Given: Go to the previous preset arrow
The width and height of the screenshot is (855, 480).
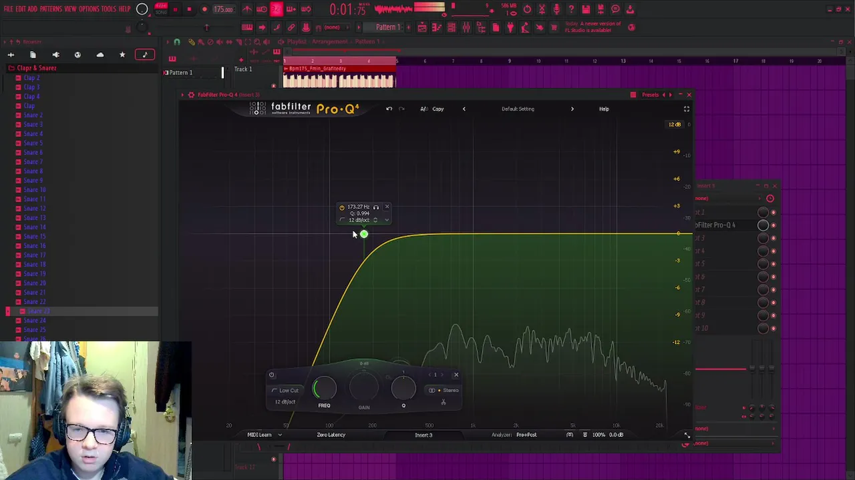Looking at the screenshot, I should [x=464, y=109].
